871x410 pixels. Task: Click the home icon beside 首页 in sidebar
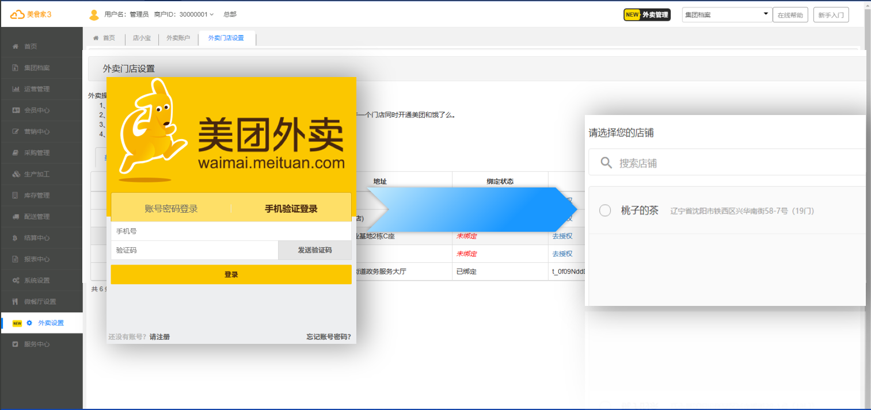[x=16, y=47]
